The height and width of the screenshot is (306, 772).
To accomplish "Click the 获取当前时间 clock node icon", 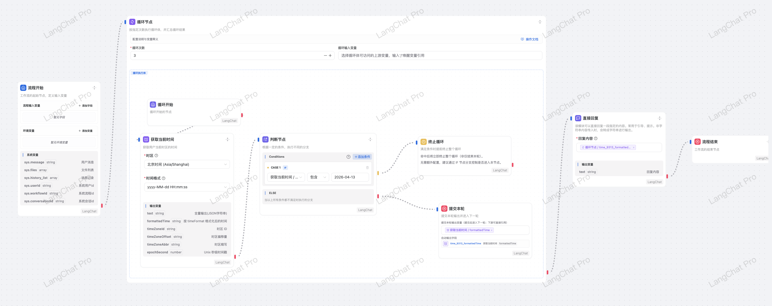I will tap(146, 140).
